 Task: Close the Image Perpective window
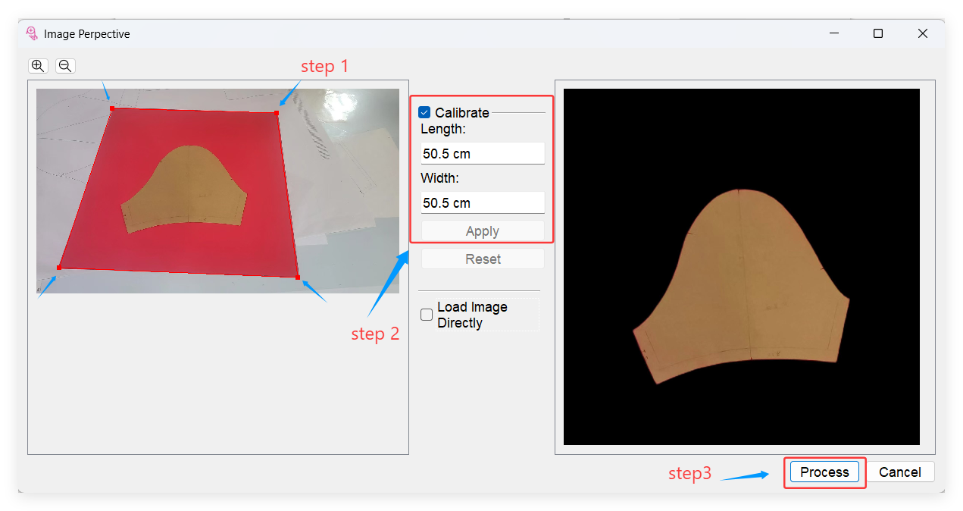click(922, 34)
